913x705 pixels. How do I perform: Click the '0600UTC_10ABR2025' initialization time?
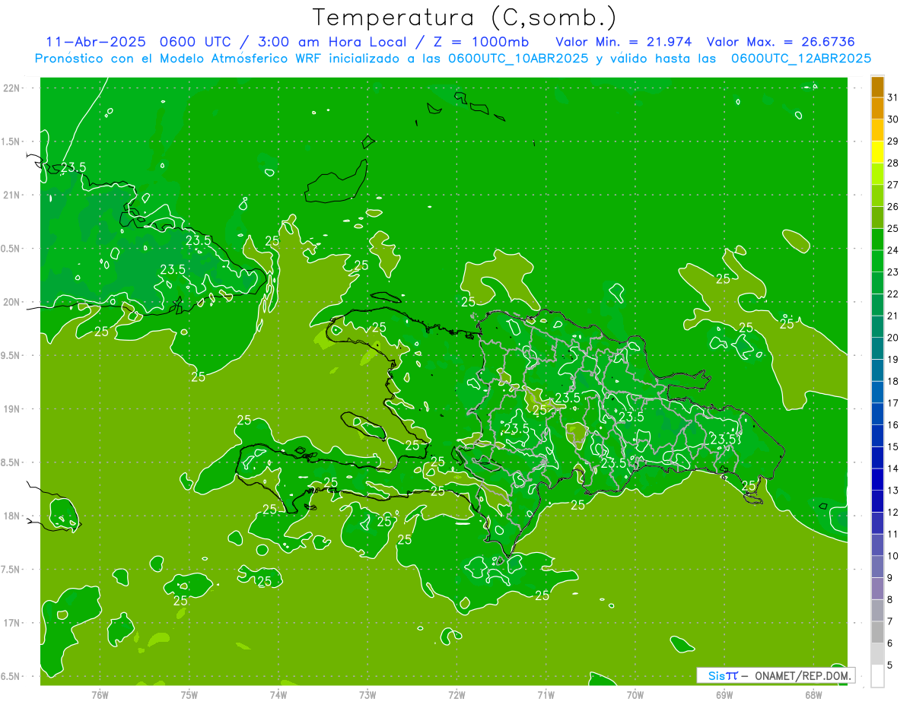[x=518, y=58]
